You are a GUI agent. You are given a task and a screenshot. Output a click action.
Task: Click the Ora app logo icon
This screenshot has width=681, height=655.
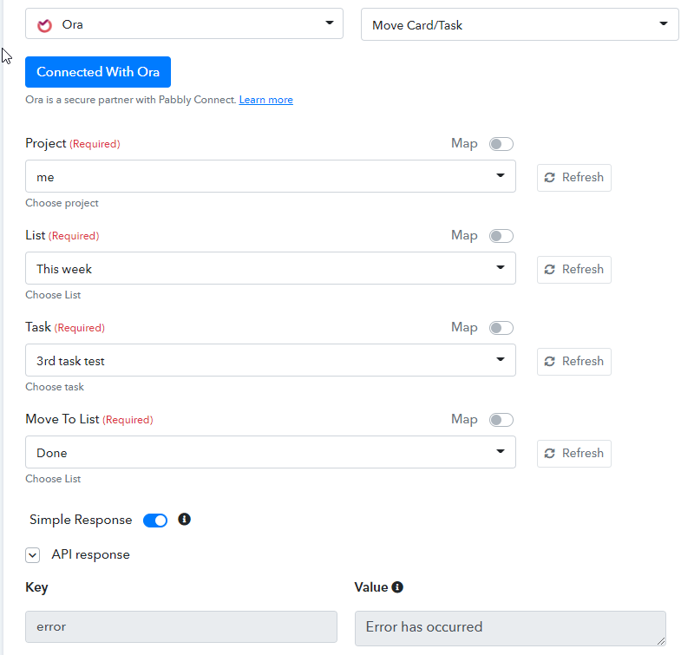(44, 26)
